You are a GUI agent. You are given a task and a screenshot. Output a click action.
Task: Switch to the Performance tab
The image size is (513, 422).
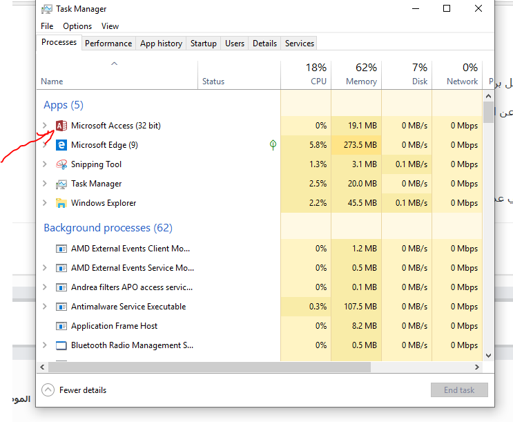pyautogui.click(x=108, y=44)
